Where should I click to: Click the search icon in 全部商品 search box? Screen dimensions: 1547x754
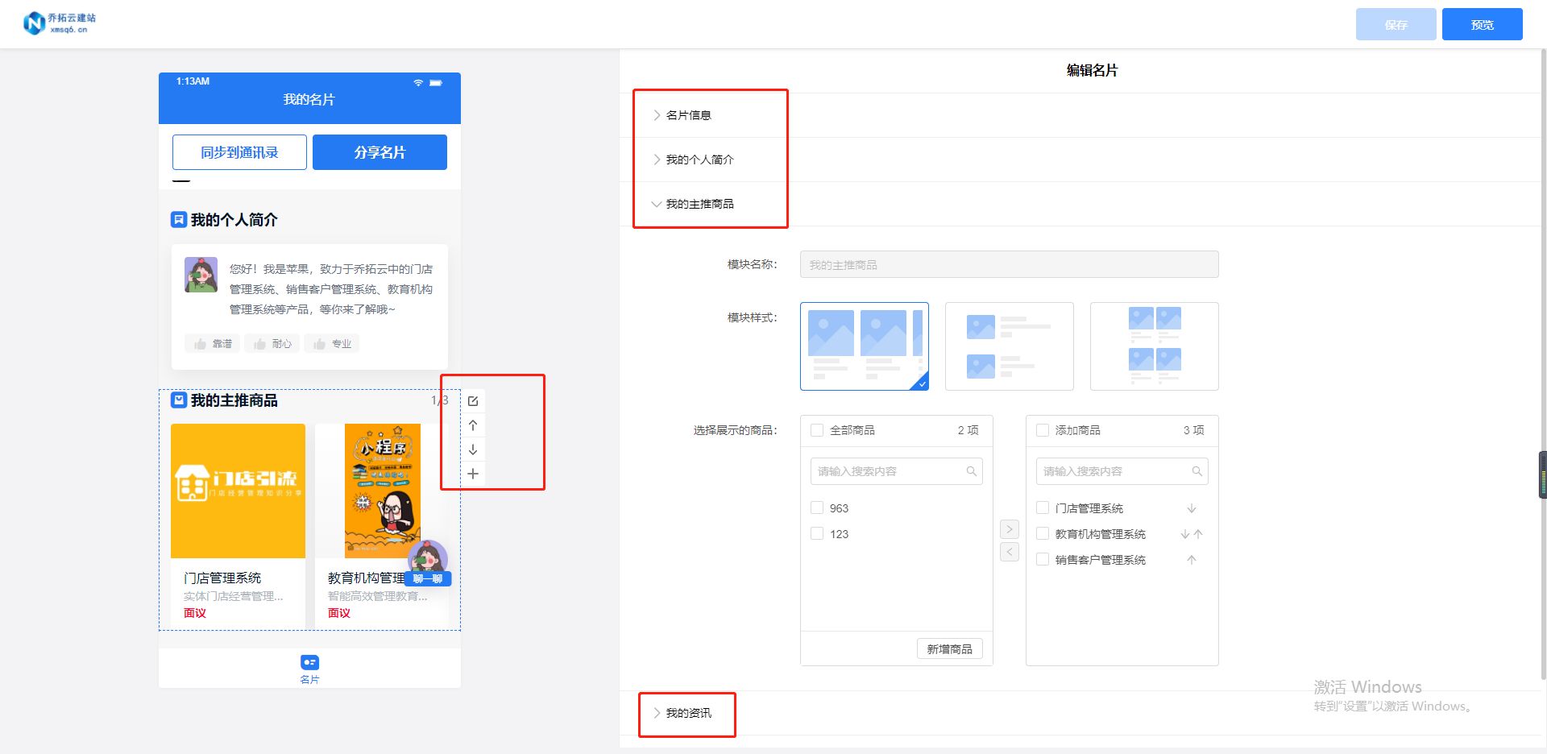(972, 471)
